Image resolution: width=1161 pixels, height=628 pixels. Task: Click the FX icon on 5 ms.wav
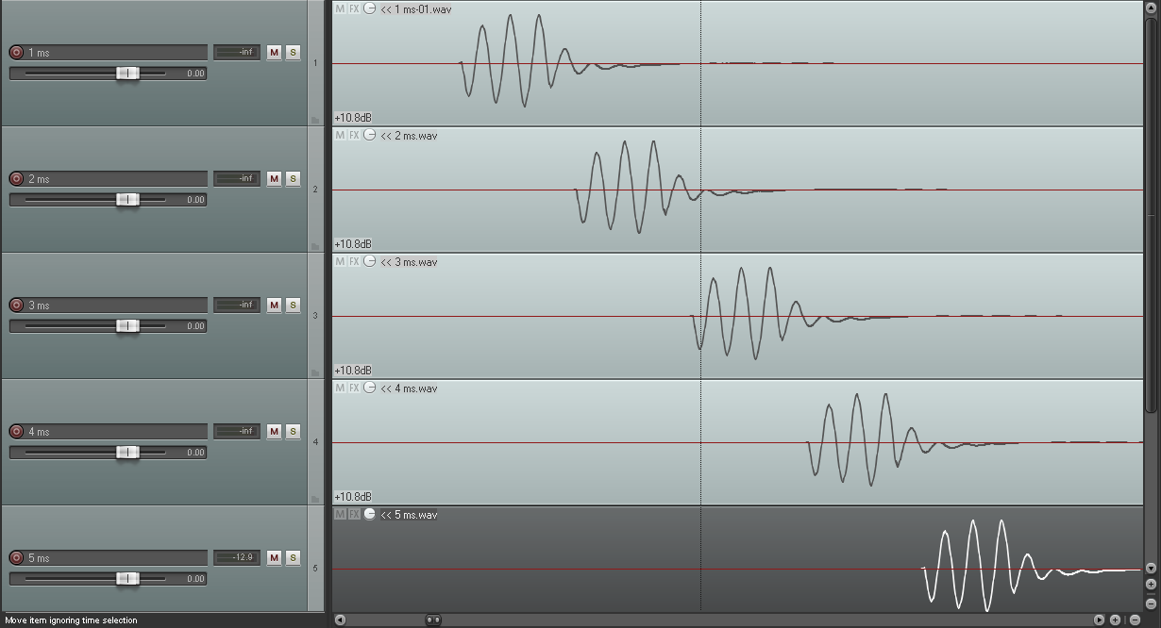354,515
